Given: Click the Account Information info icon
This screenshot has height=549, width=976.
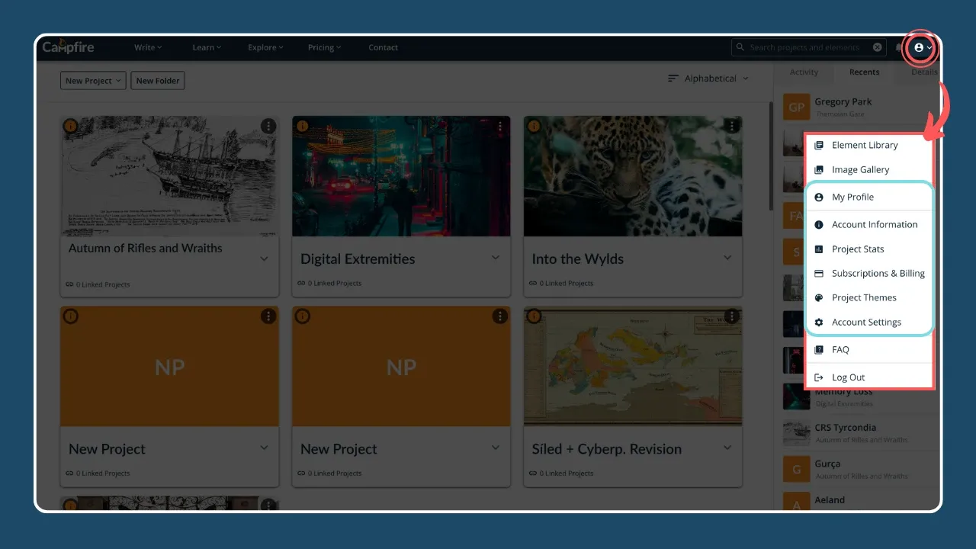Looking at the screenshot, I should [x=819, y=224].
